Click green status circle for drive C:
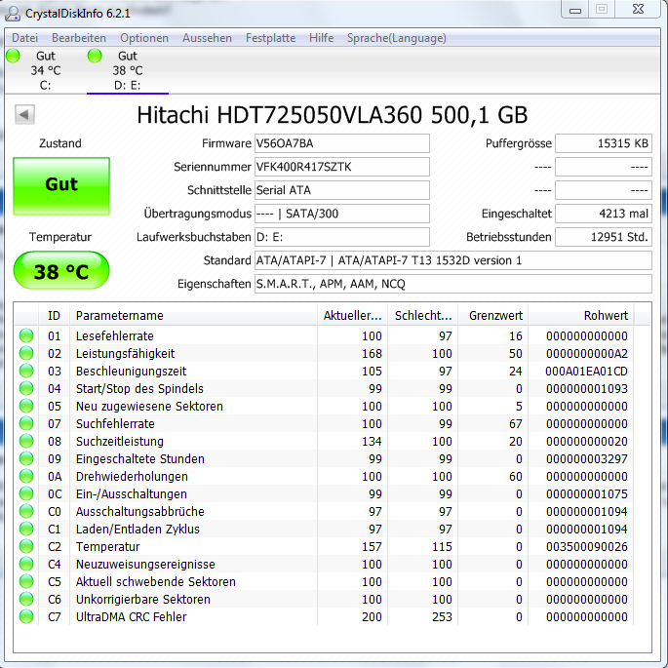Screen dimensions: 668x668 (13, 56)
